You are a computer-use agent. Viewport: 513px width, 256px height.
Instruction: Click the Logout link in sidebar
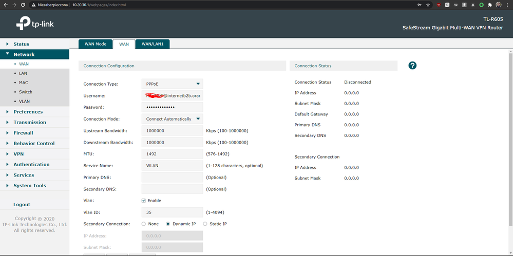22,205
